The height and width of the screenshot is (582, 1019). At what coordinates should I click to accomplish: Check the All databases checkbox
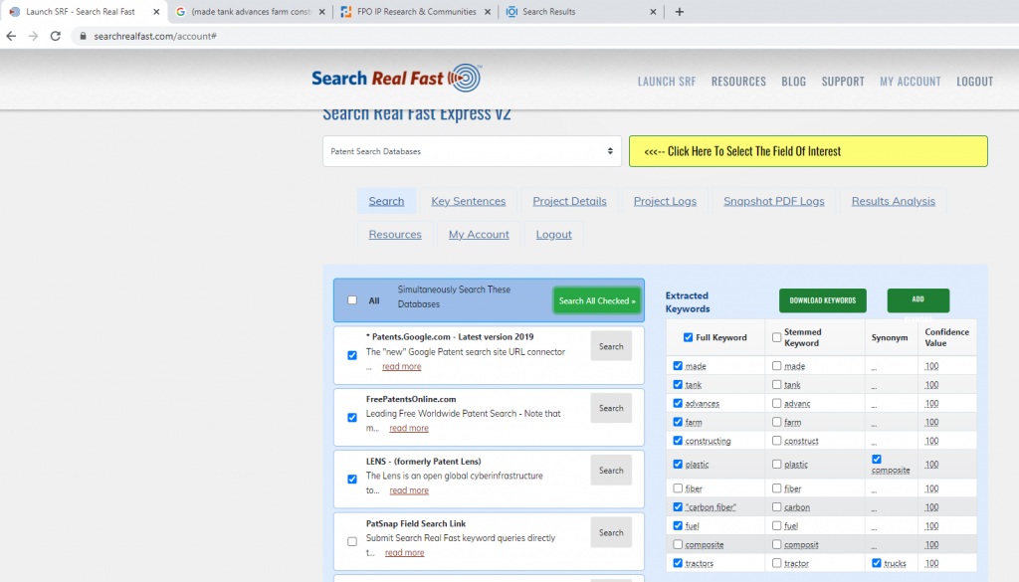pyautogui.click(x=352, y=300)
